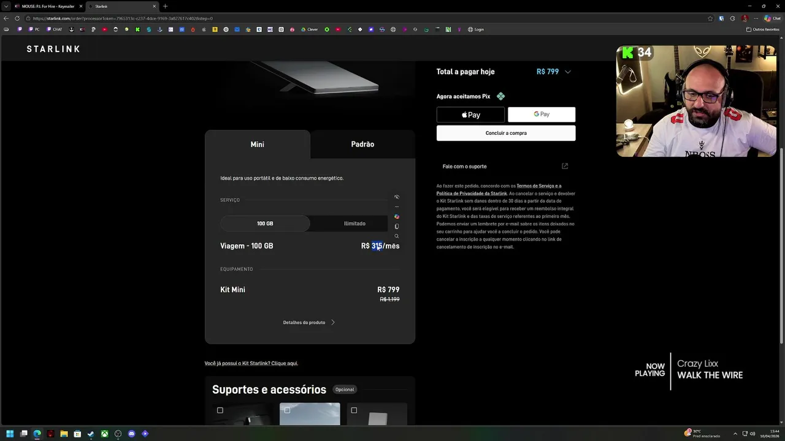Image resolution: width=785 pixels, height=441 pixels.
Task: Click the hide icon in floating selection toolbar
Action: [397, 197]
